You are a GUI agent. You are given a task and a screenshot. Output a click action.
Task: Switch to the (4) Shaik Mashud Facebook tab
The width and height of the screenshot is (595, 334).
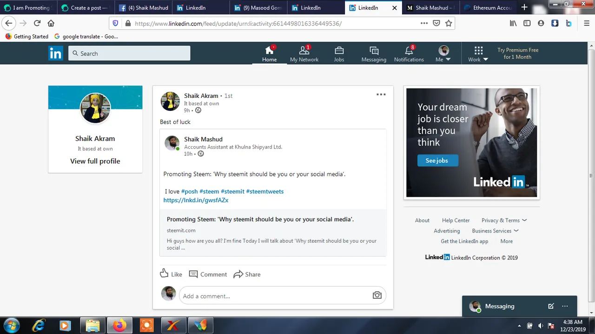[x=144, y=8]
